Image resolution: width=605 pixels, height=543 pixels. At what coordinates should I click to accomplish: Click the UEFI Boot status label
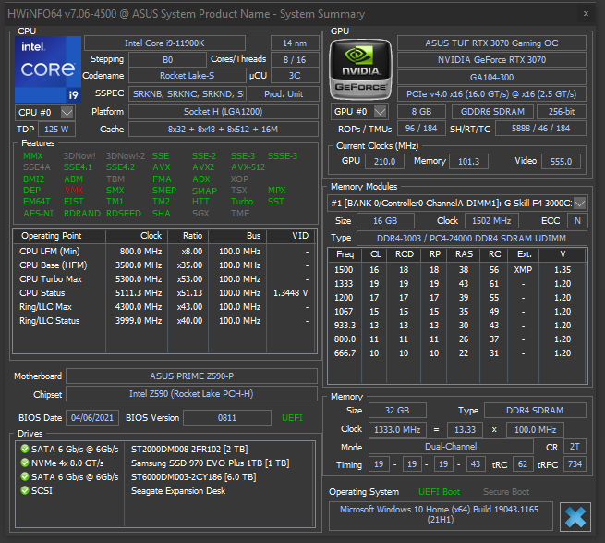439,491
